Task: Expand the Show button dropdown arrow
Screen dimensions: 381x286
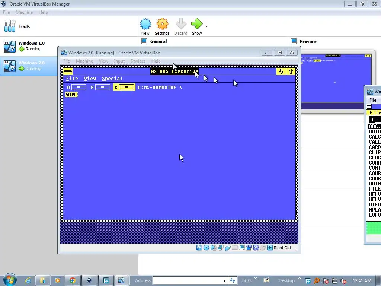Action: coord(206,26)
